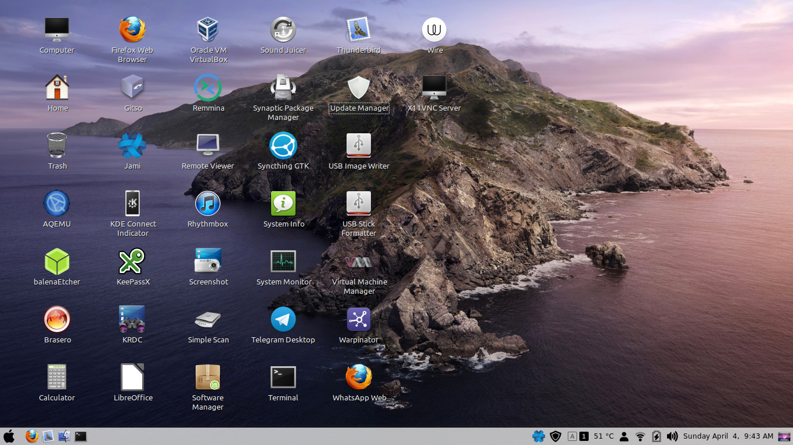Open the Wi-Fi network tray menu
This screenshot has height=445, width=793.
pos(640,436)
